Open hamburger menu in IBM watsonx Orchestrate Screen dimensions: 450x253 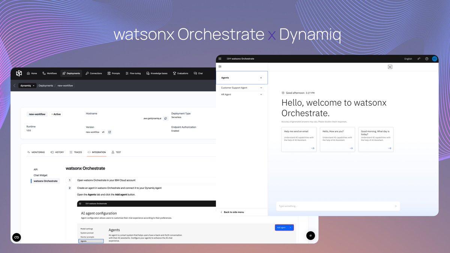[x=220, y=58]
